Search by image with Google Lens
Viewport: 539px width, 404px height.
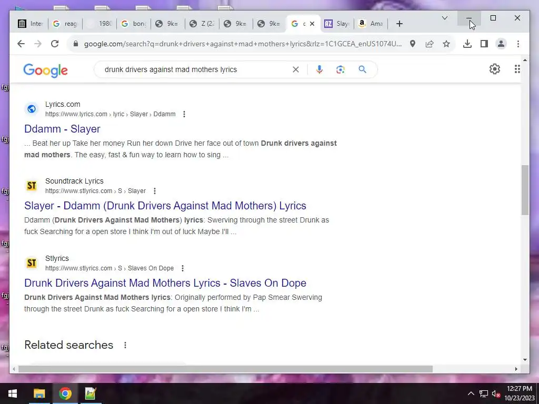pos(341,69)
